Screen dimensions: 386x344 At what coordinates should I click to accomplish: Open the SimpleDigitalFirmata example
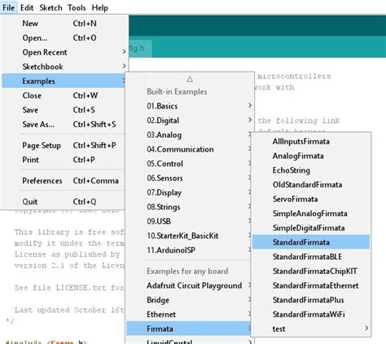[311, 227]
